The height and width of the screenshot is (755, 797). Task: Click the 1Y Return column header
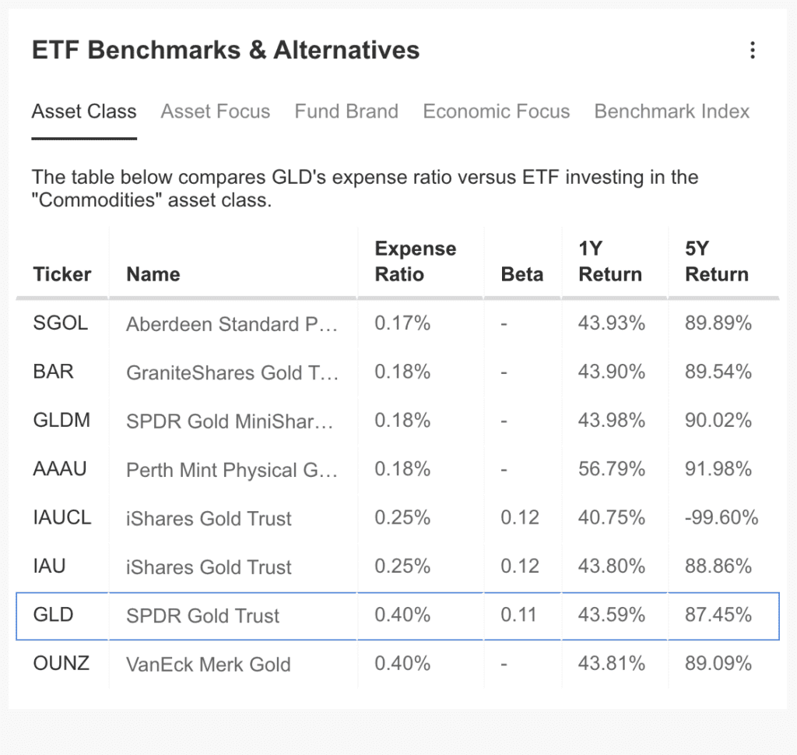pyautogui.click(x=610, y=262)
